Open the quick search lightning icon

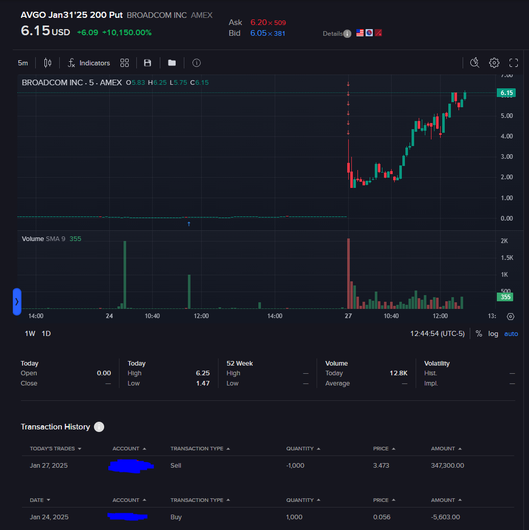point(474,62)
